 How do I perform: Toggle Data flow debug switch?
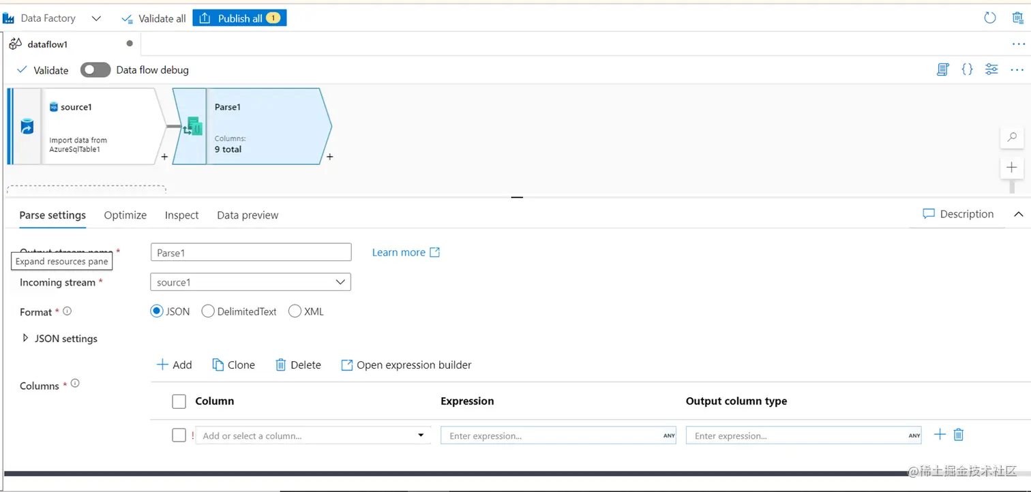tap(95, 70)
